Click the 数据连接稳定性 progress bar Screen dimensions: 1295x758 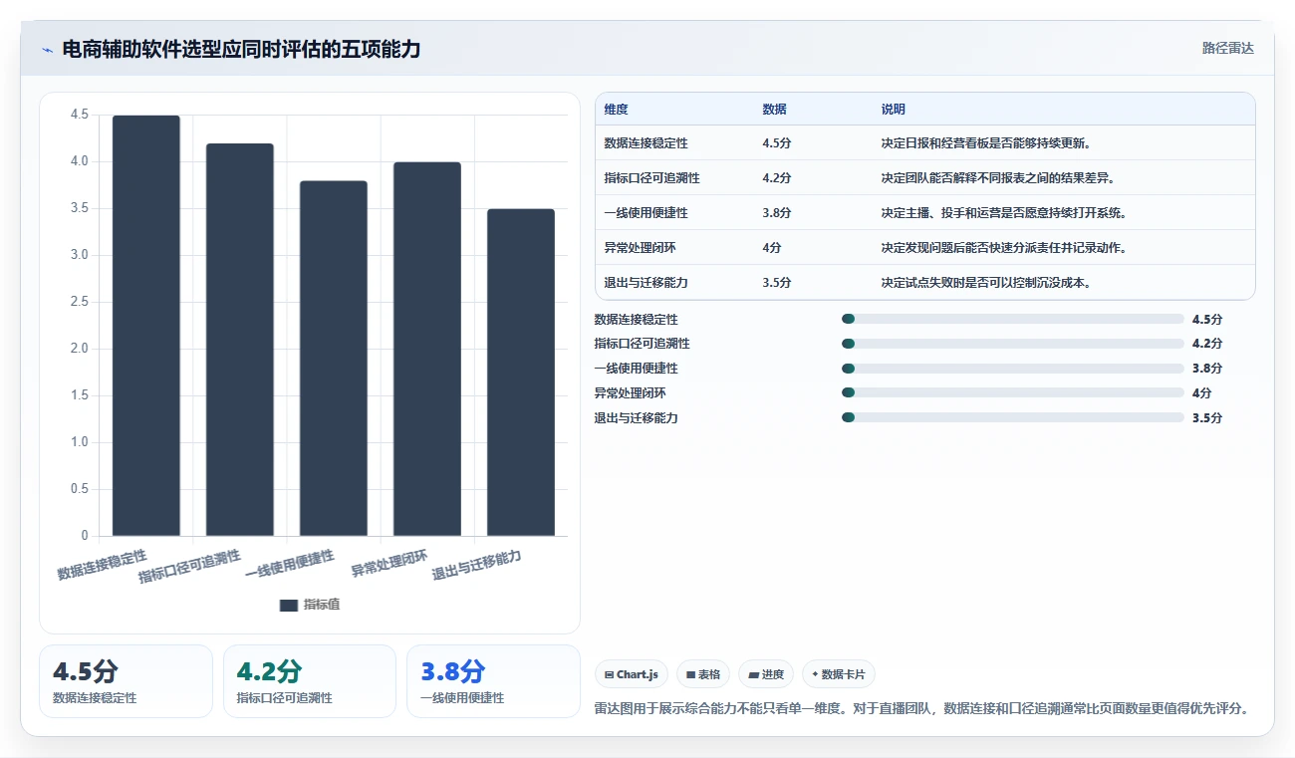coord(1013,319)
